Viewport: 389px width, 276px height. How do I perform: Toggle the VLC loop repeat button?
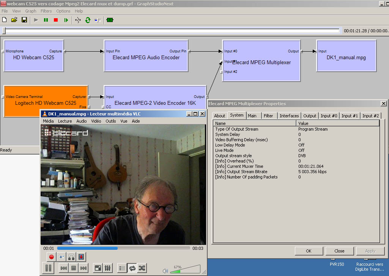tap(132, 268)
